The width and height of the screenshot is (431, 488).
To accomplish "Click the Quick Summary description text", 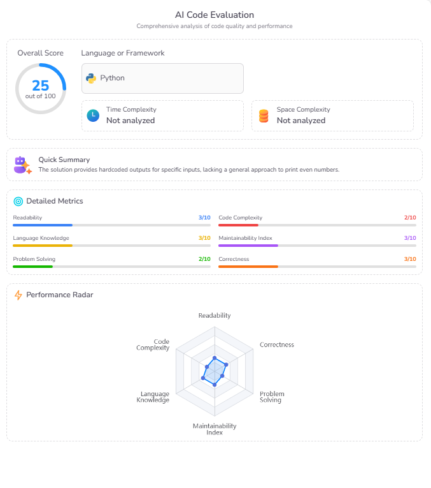I will 188,170.
